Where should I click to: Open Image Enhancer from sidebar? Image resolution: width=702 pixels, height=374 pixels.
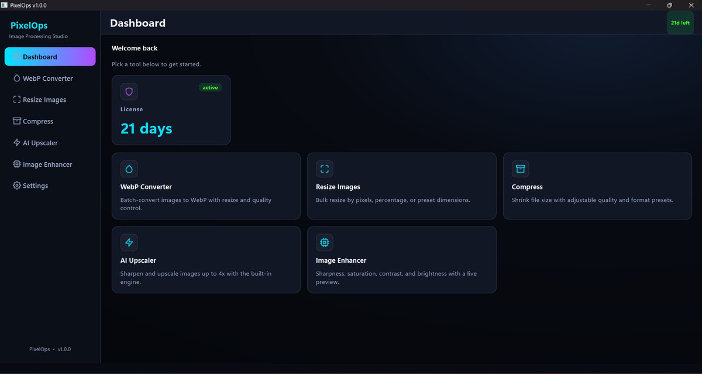pos(50,164)
